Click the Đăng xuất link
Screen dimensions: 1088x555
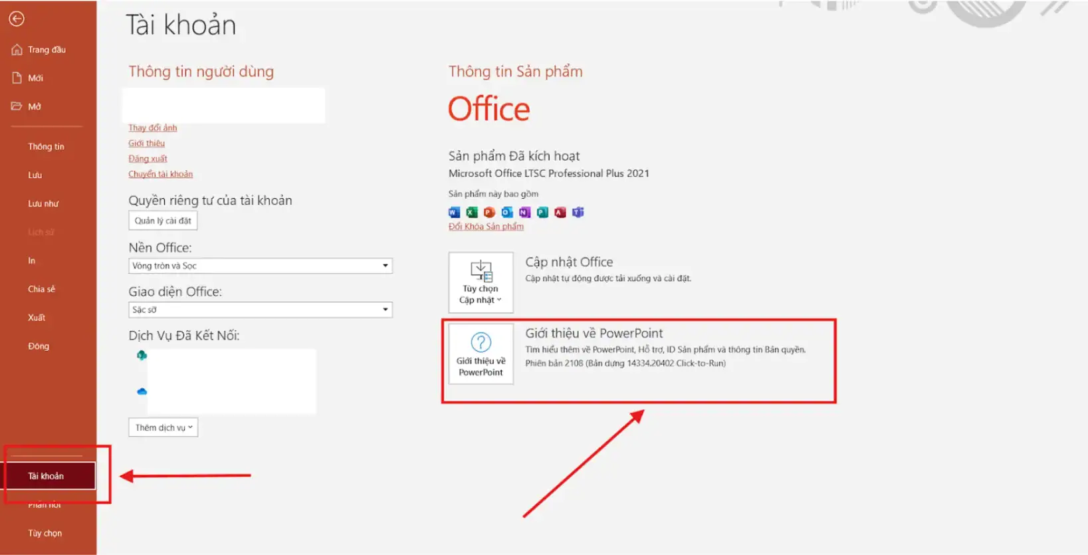[x=148, y=159]
